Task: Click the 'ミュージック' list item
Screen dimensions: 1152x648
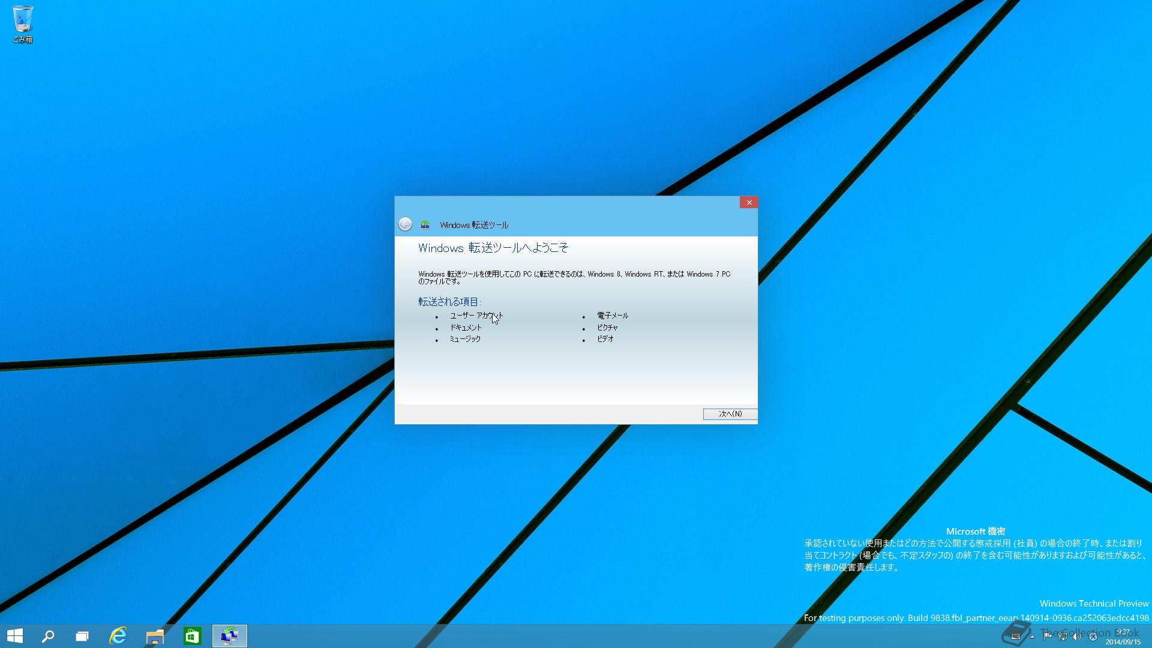Action: [465, 339]
